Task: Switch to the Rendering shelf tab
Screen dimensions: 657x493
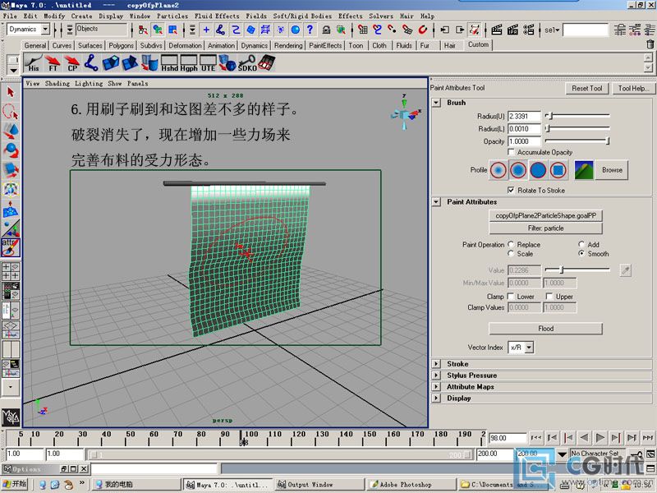Action: (x=288, y=45)
